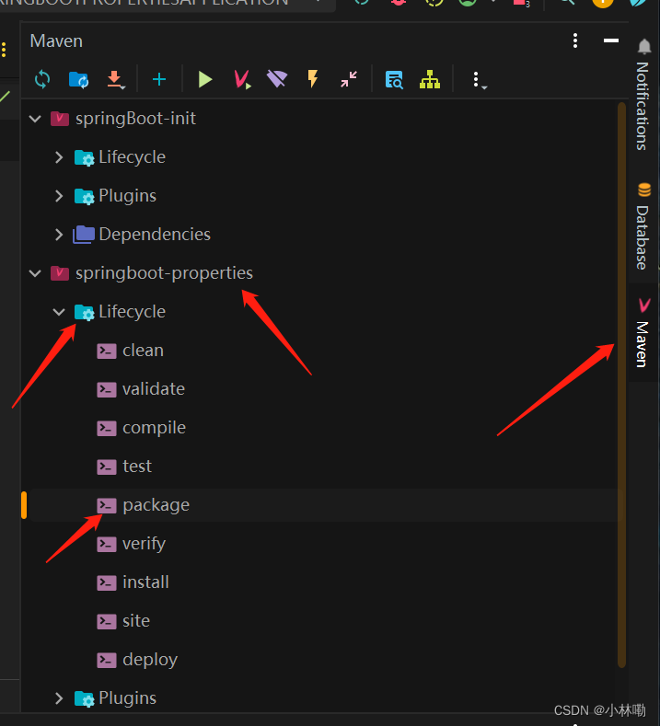Image resolution: width=660 pixels, height=726 pixels.
Task: Select install lifecycle goal
Action: 145,582
